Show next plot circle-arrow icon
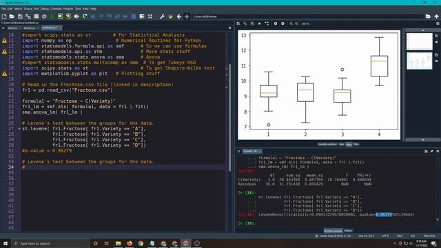441x248 pixels. 283,23
